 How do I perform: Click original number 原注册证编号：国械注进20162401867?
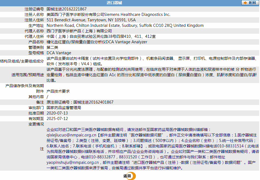[x=80, y=102]
